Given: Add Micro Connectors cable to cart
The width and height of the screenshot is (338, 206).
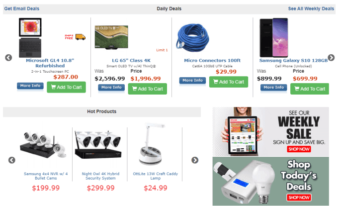Looking at the screenshot, I should tap(229, 82).
